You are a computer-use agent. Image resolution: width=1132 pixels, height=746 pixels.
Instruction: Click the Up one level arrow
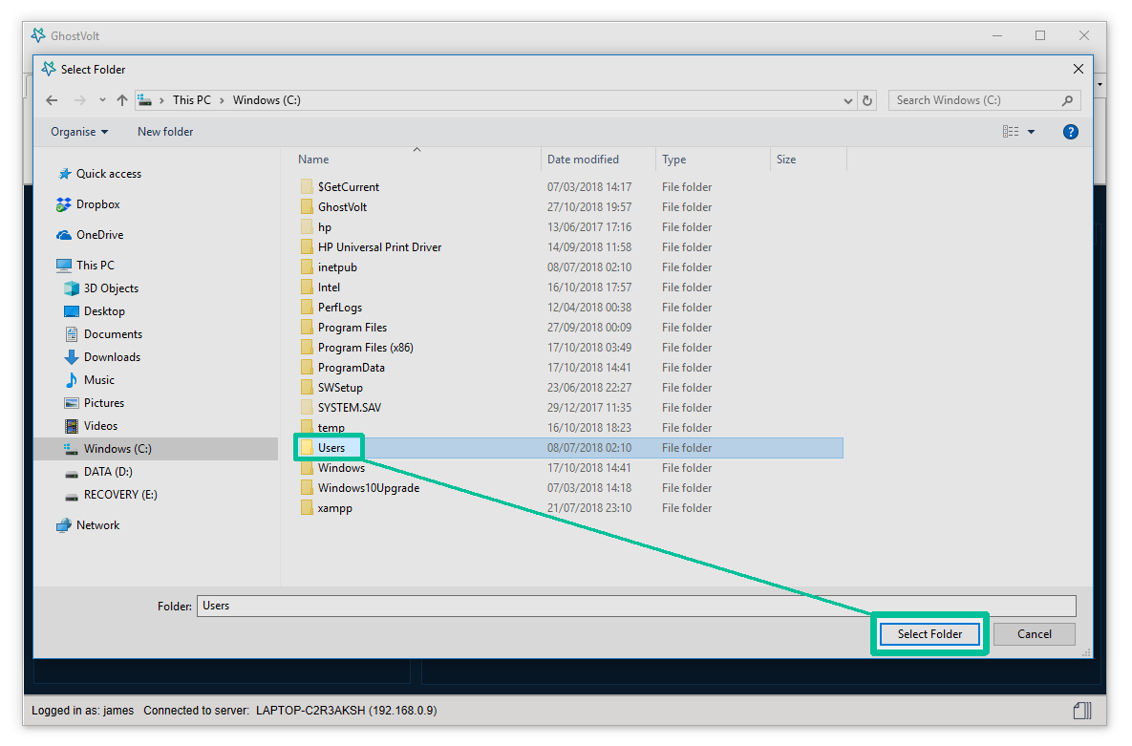click(121, 100)
